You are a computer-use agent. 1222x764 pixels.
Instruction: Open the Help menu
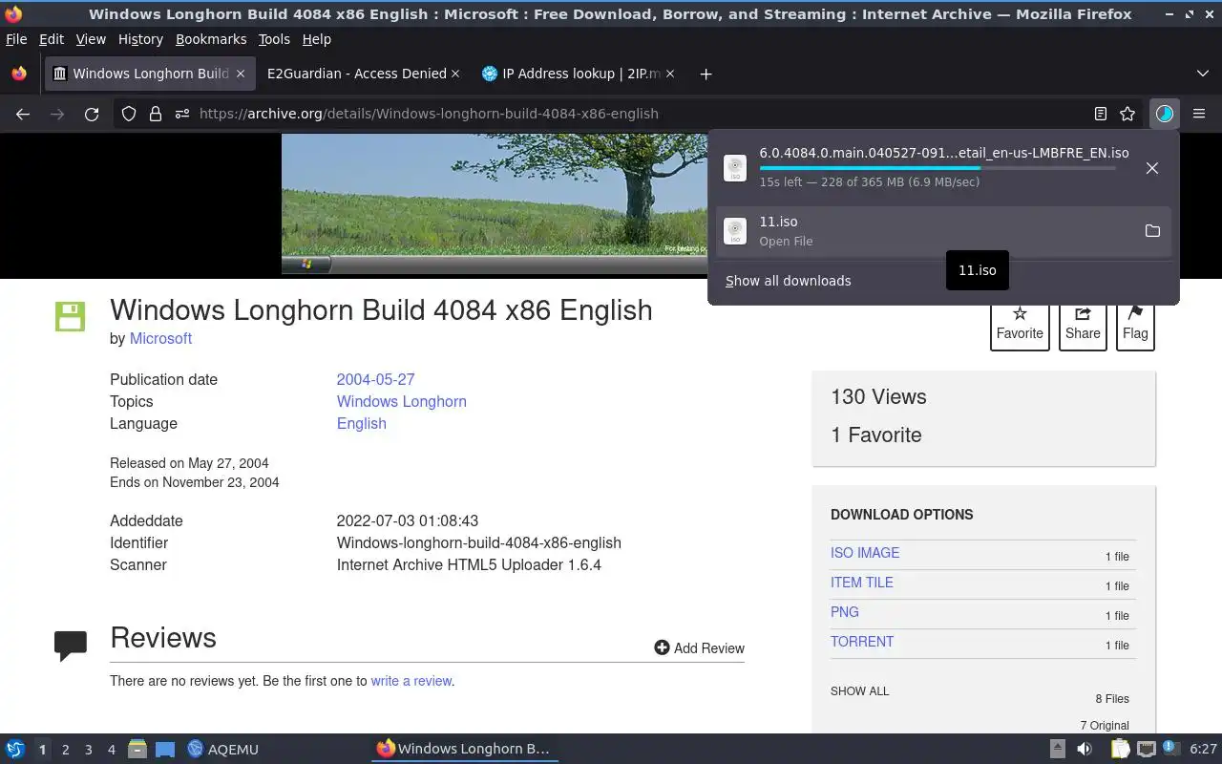point(316,39)
